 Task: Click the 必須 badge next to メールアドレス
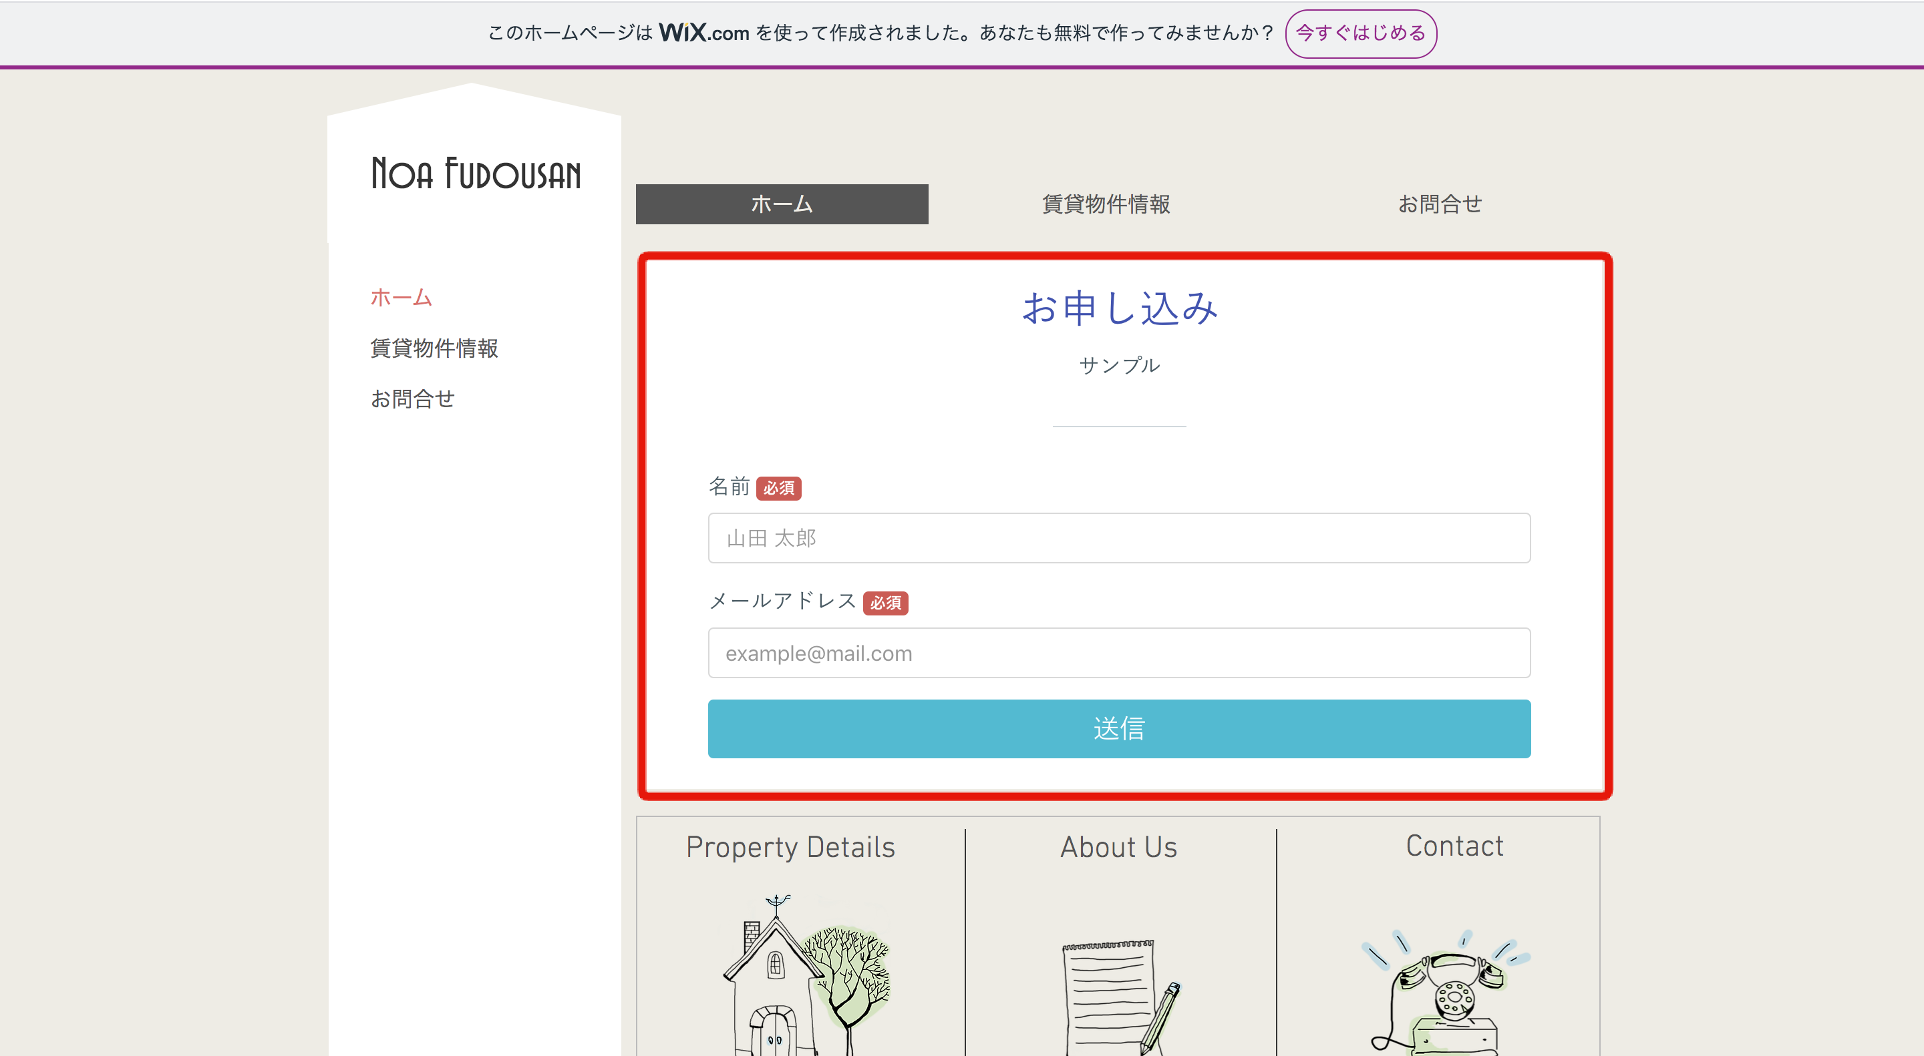pos(885,603)
